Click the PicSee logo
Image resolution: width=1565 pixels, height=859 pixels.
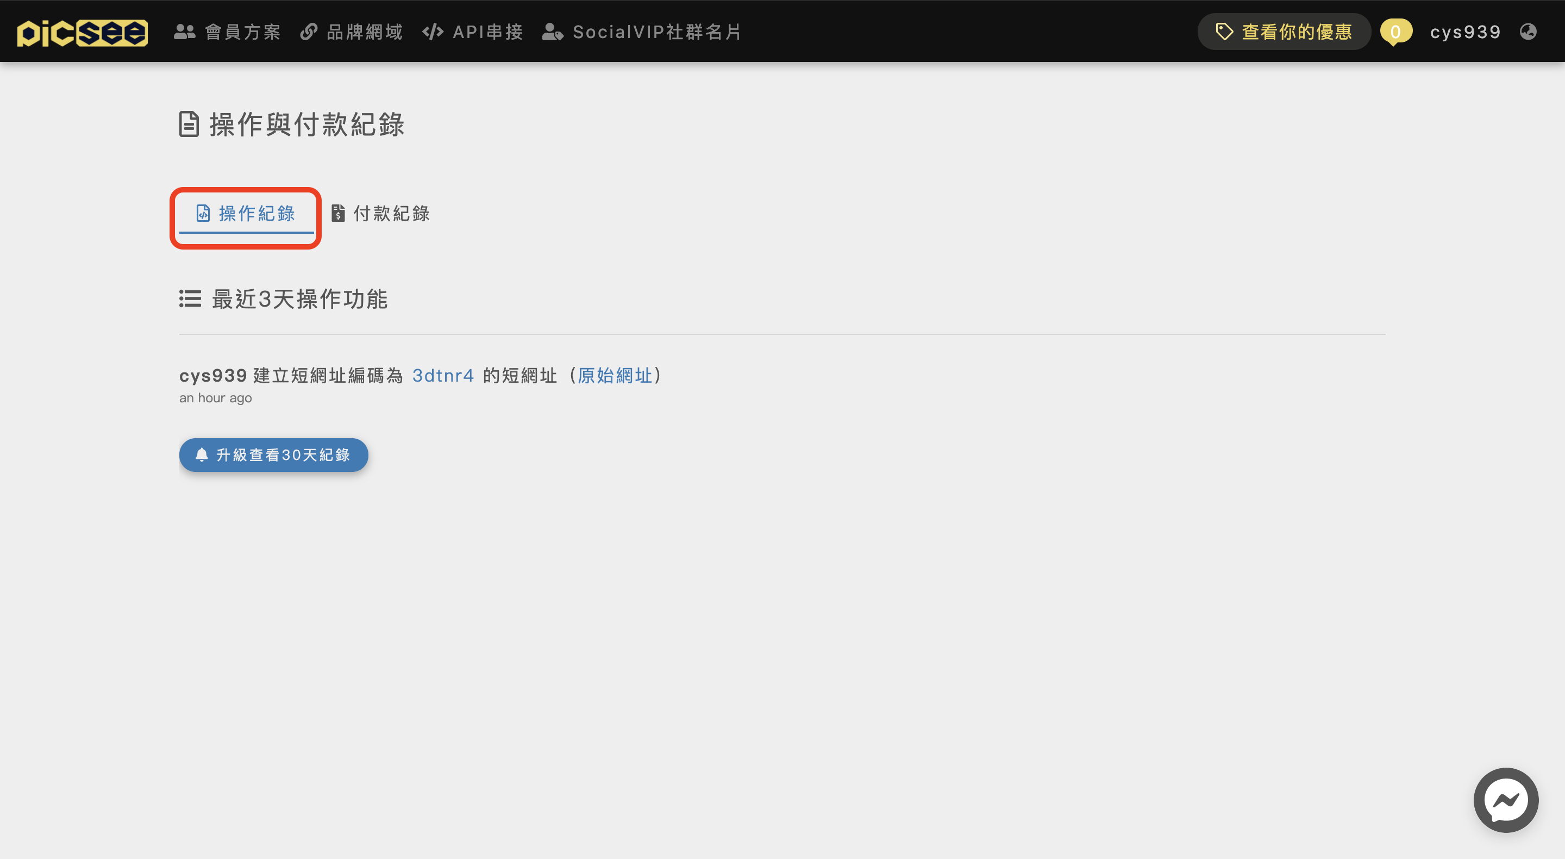pos(82,32)
